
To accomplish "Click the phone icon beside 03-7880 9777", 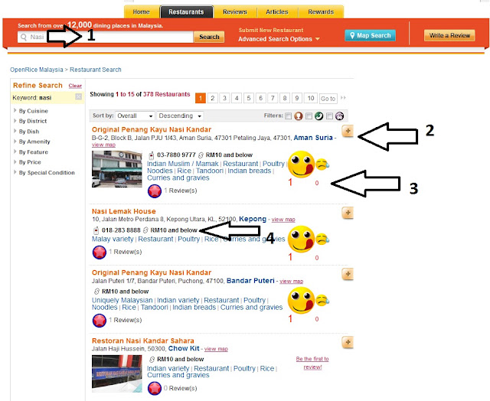I will [x=152, y=155].
